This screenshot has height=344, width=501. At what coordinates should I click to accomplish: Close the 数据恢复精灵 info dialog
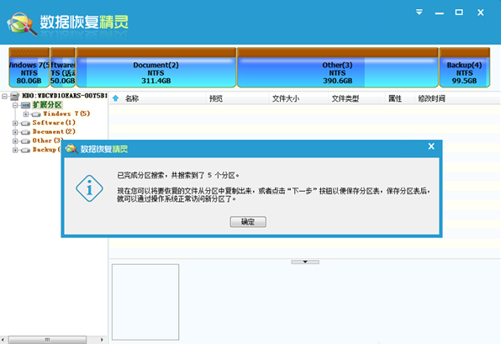tap(431, 146)
